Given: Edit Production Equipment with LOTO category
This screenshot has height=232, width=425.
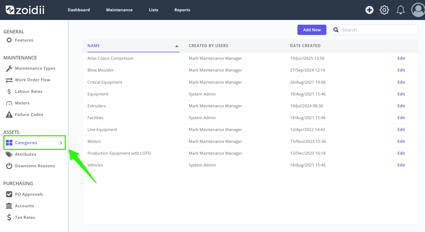Looking at the screenshot, I should tap(401, 153).
